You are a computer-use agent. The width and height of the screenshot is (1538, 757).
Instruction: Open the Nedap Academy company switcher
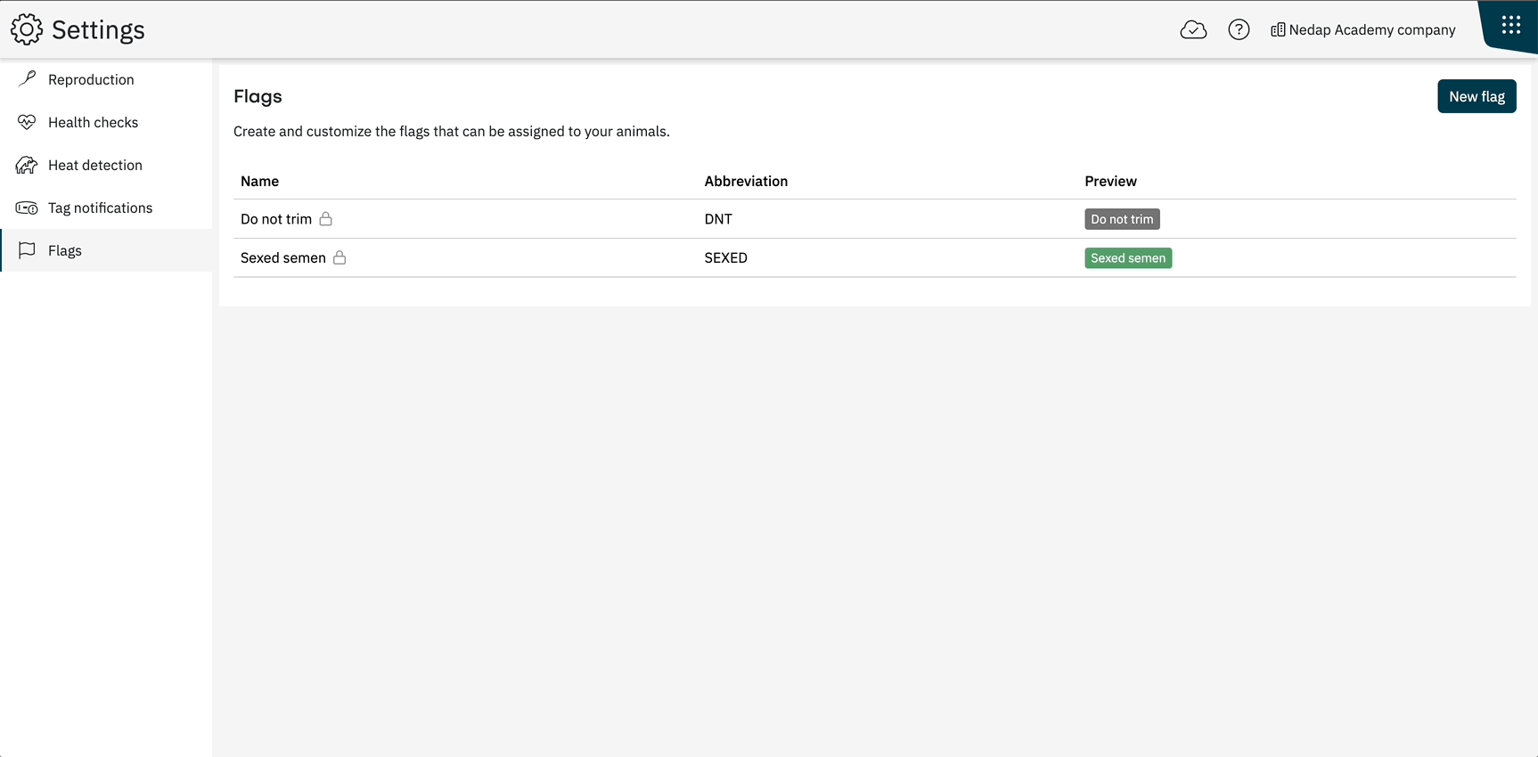pyautogui.click(x=1362, y=30)
